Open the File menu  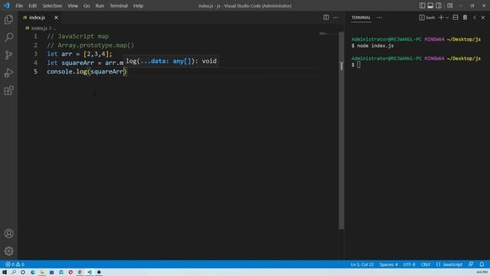coord(19,5)
